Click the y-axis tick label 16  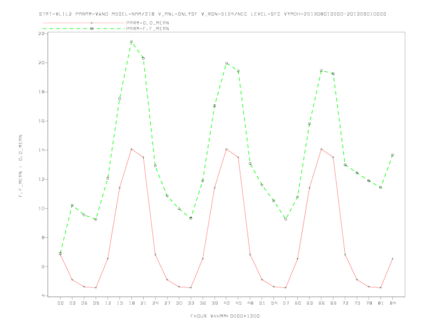tap(41, 121)
